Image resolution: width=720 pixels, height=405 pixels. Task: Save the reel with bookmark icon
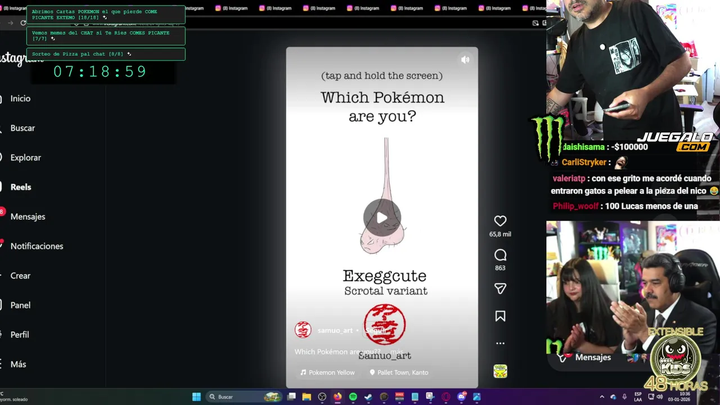click(x=500, y=316)
